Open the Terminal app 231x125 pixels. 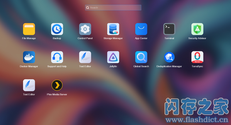click(169, 29)
